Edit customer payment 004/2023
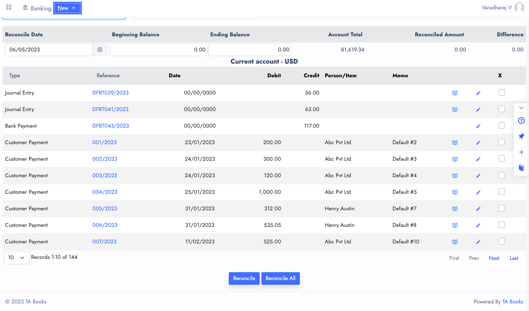This screenshot has height=311, width=529. click(478, 192)
